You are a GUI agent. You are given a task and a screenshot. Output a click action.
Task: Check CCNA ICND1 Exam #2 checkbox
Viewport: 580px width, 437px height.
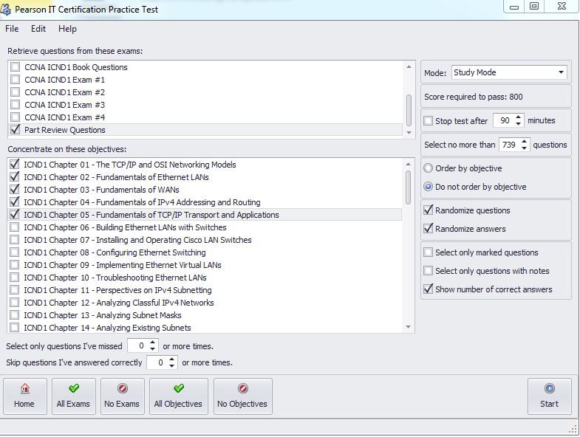tap(16, 92)
